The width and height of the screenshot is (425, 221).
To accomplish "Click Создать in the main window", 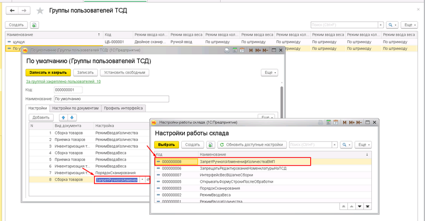I will click(16, 25).
